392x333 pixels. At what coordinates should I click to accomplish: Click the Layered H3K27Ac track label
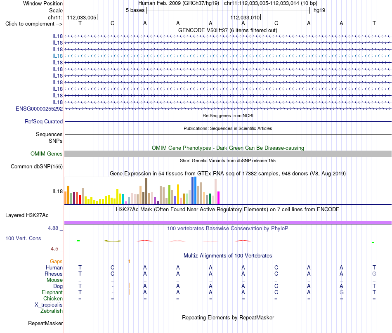[x=27, y=215]
